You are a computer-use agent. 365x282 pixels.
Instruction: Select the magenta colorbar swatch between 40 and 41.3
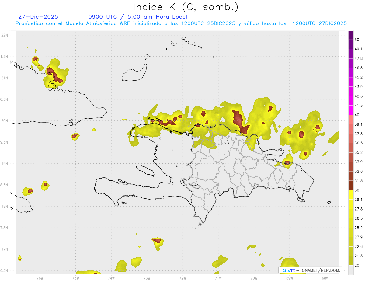[351, 110]
